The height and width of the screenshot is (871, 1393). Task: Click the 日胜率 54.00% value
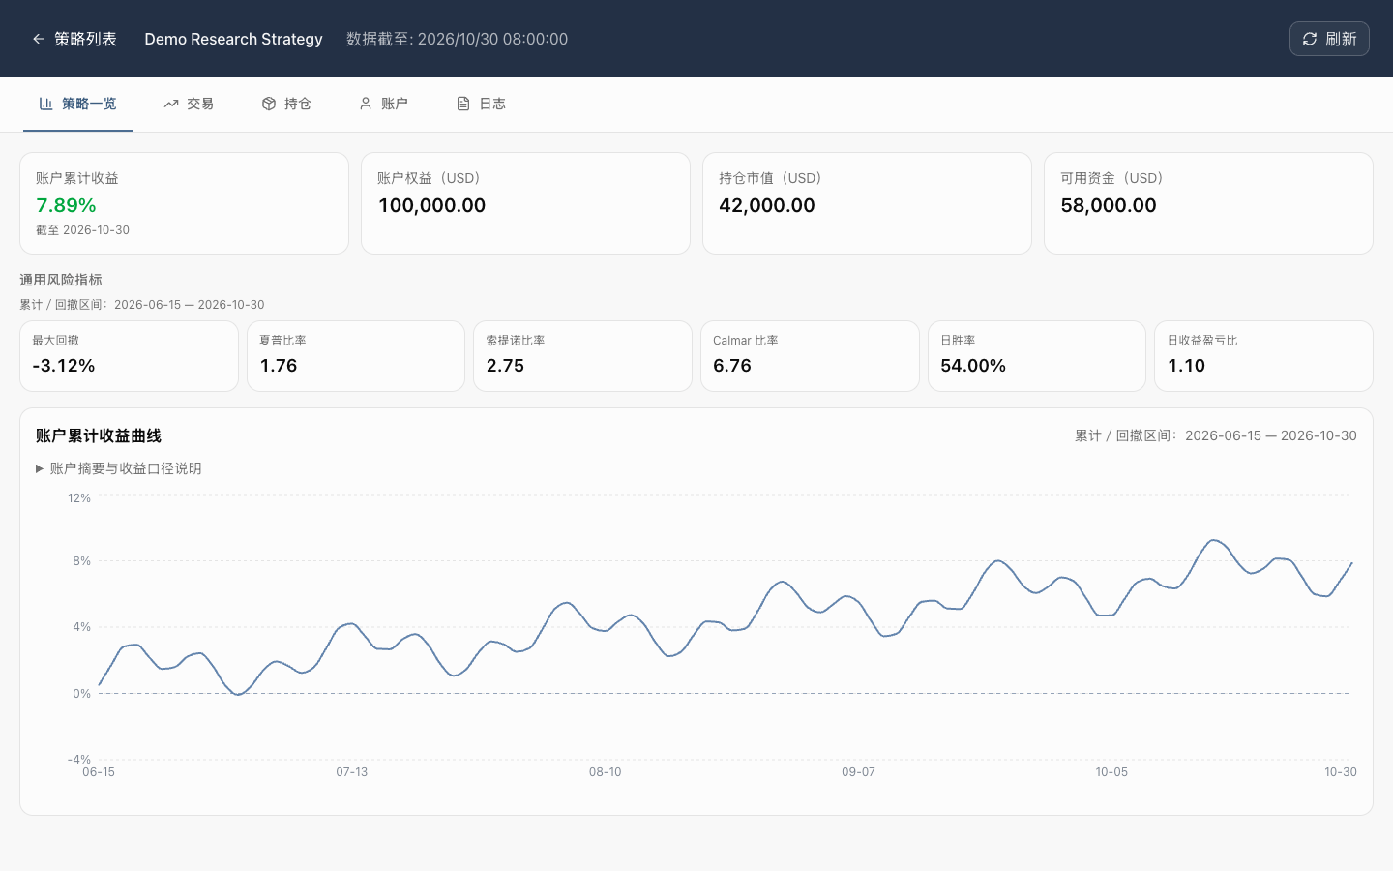973,366
